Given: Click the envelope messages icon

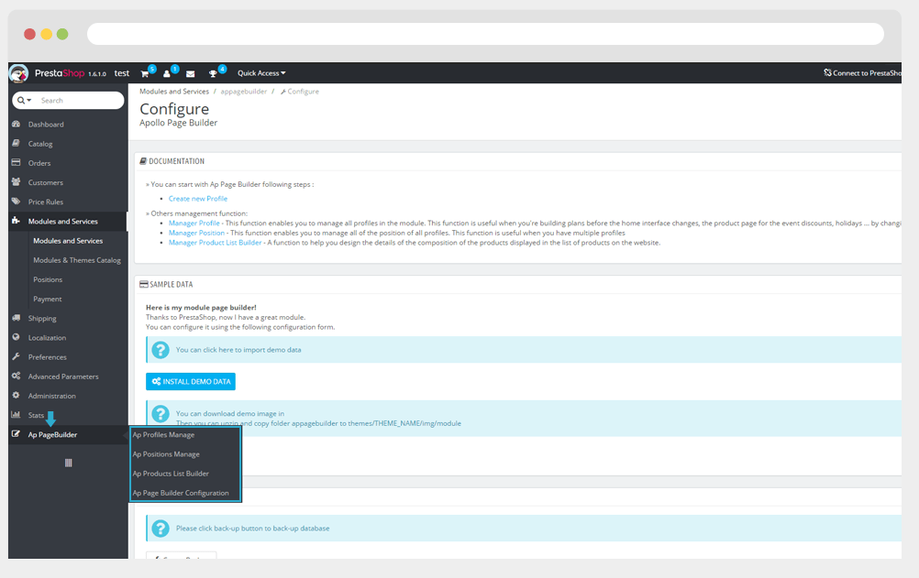Looking at the screenshot, I should pyautogui.click(x=191, y=73).
